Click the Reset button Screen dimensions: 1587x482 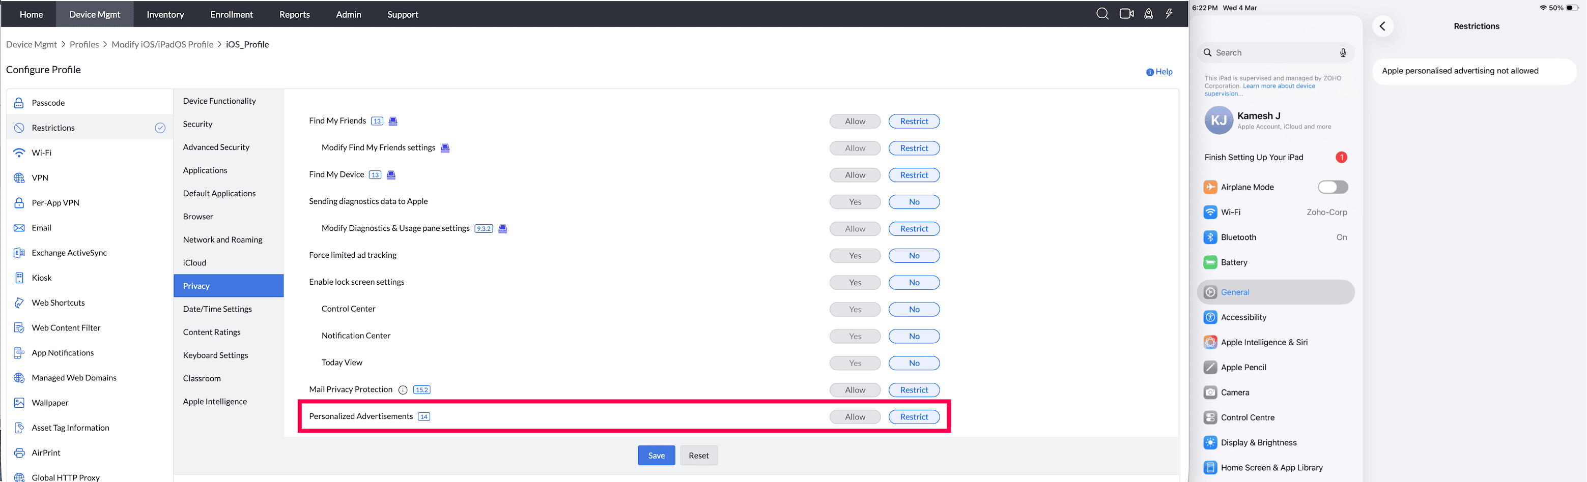point(699,456)
